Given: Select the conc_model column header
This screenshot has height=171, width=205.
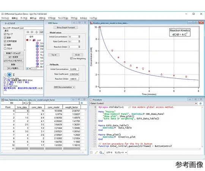Looking at the screenshot, I should pos(54,107).
